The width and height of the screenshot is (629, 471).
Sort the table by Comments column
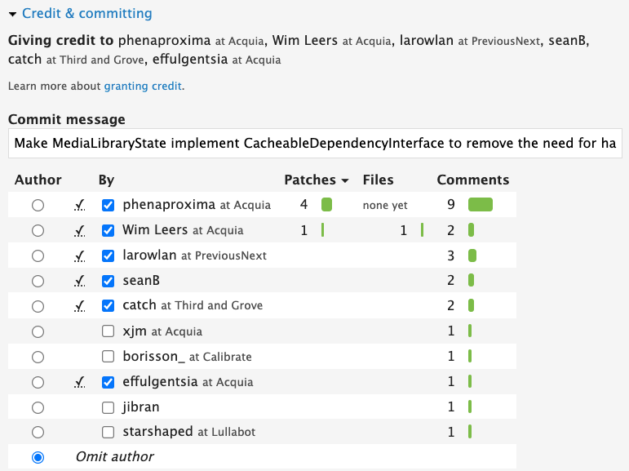(472, 180)
